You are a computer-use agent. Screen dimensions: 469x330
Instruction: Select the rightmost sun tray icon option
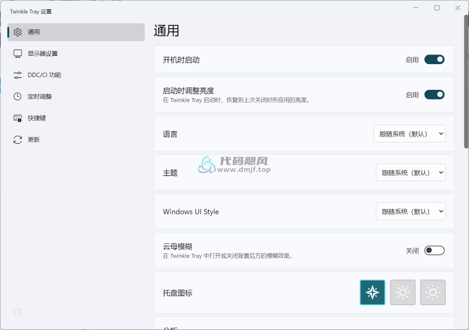(x=433, y=292)
